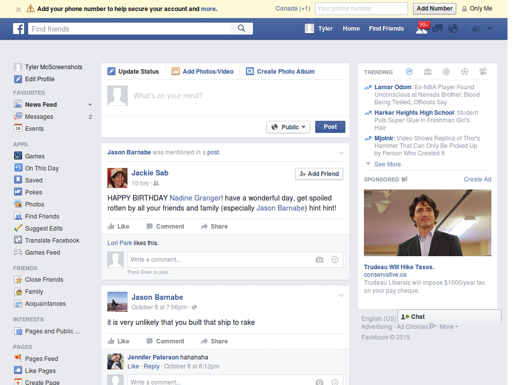514x385 pixels.
Task: Select Top Trends icon in Trending
Action: click(409, 72)
